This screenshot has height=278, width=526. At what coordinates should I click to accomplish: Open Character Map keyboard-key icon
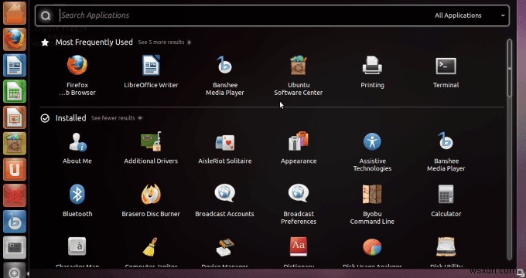77,247
